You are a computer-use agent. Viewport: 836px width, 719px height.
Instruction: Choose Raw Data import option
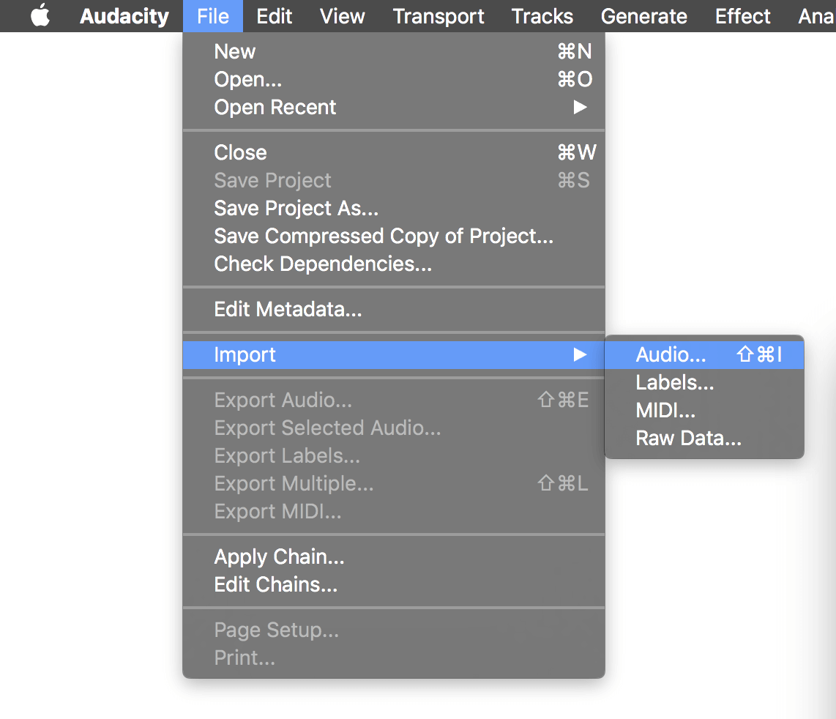click(x=687, y=438)
